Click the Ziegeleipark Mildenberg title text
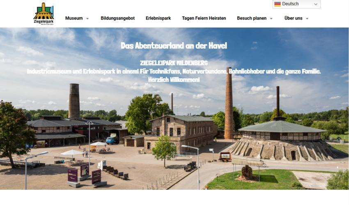Viewport: 349px width, 205px height. pos(174,63)
